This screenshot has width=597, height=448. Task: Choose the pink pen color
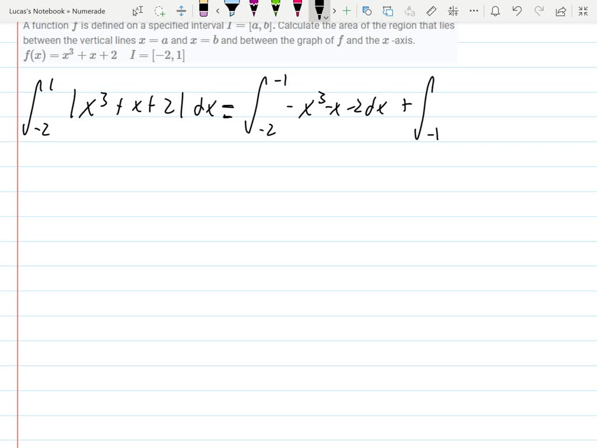click(297, 9)
